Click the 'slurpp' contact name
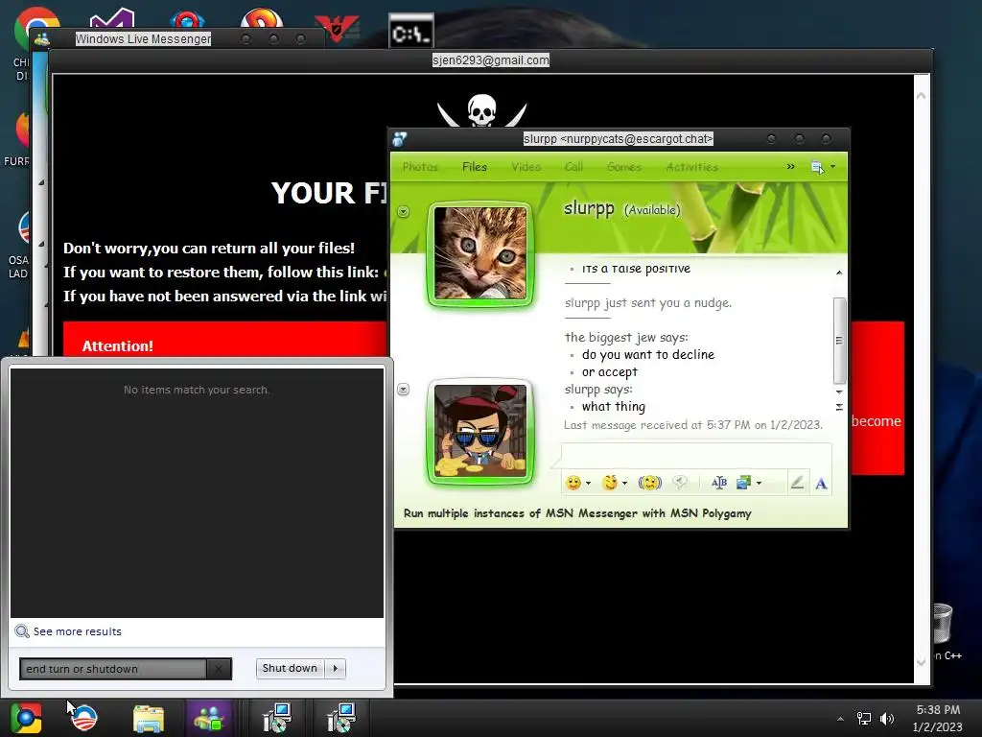The image size is (982, 737). 589,207
